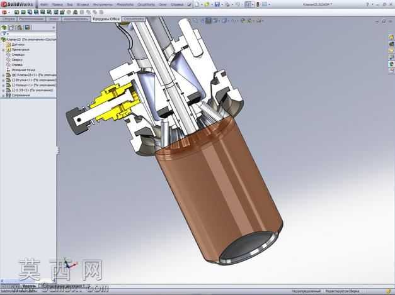This screenshot has width=395, height=295.
Task: Open the Инструменты menu
Action: pyautogui.click(x=103, y=4)
